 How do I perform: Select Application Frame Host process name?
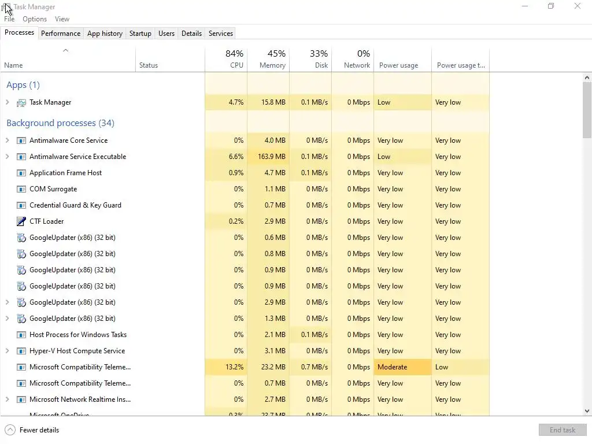click(66, 173)
